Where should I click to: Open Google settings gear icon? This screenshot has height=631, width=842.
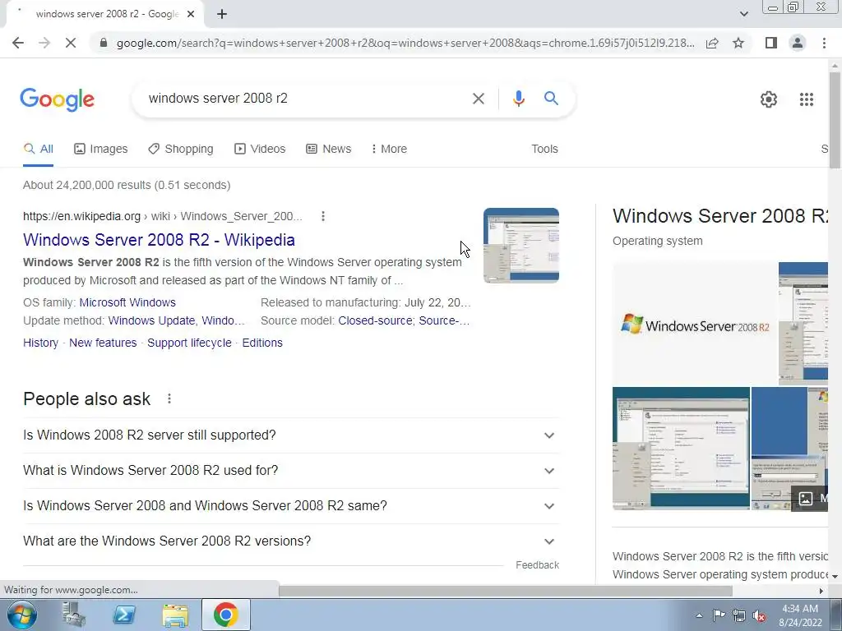pos(769,99)
